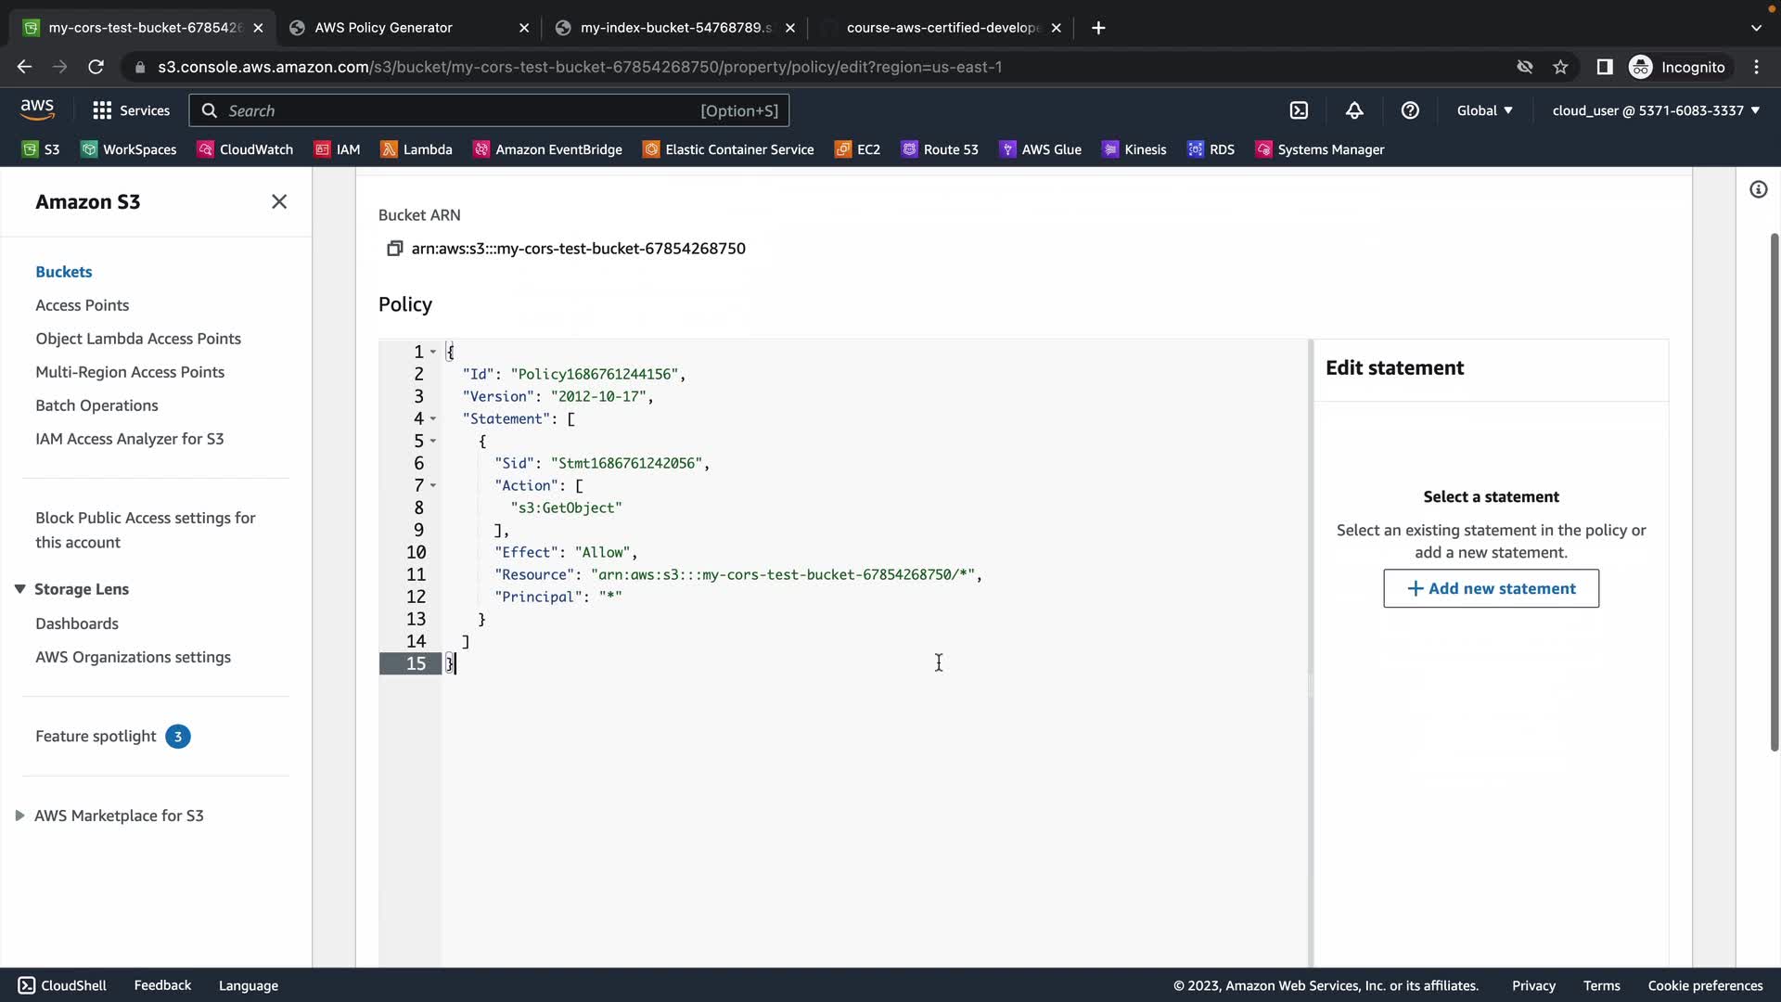This screenshot has height=1002, width=1781.
Task: Open the notifications bell
Action: coord(1354,110)
